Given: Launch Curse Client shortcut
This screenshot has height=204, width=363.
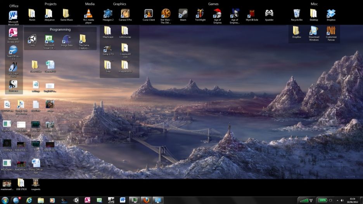Looking at the screenshot, I should (149, 15).
